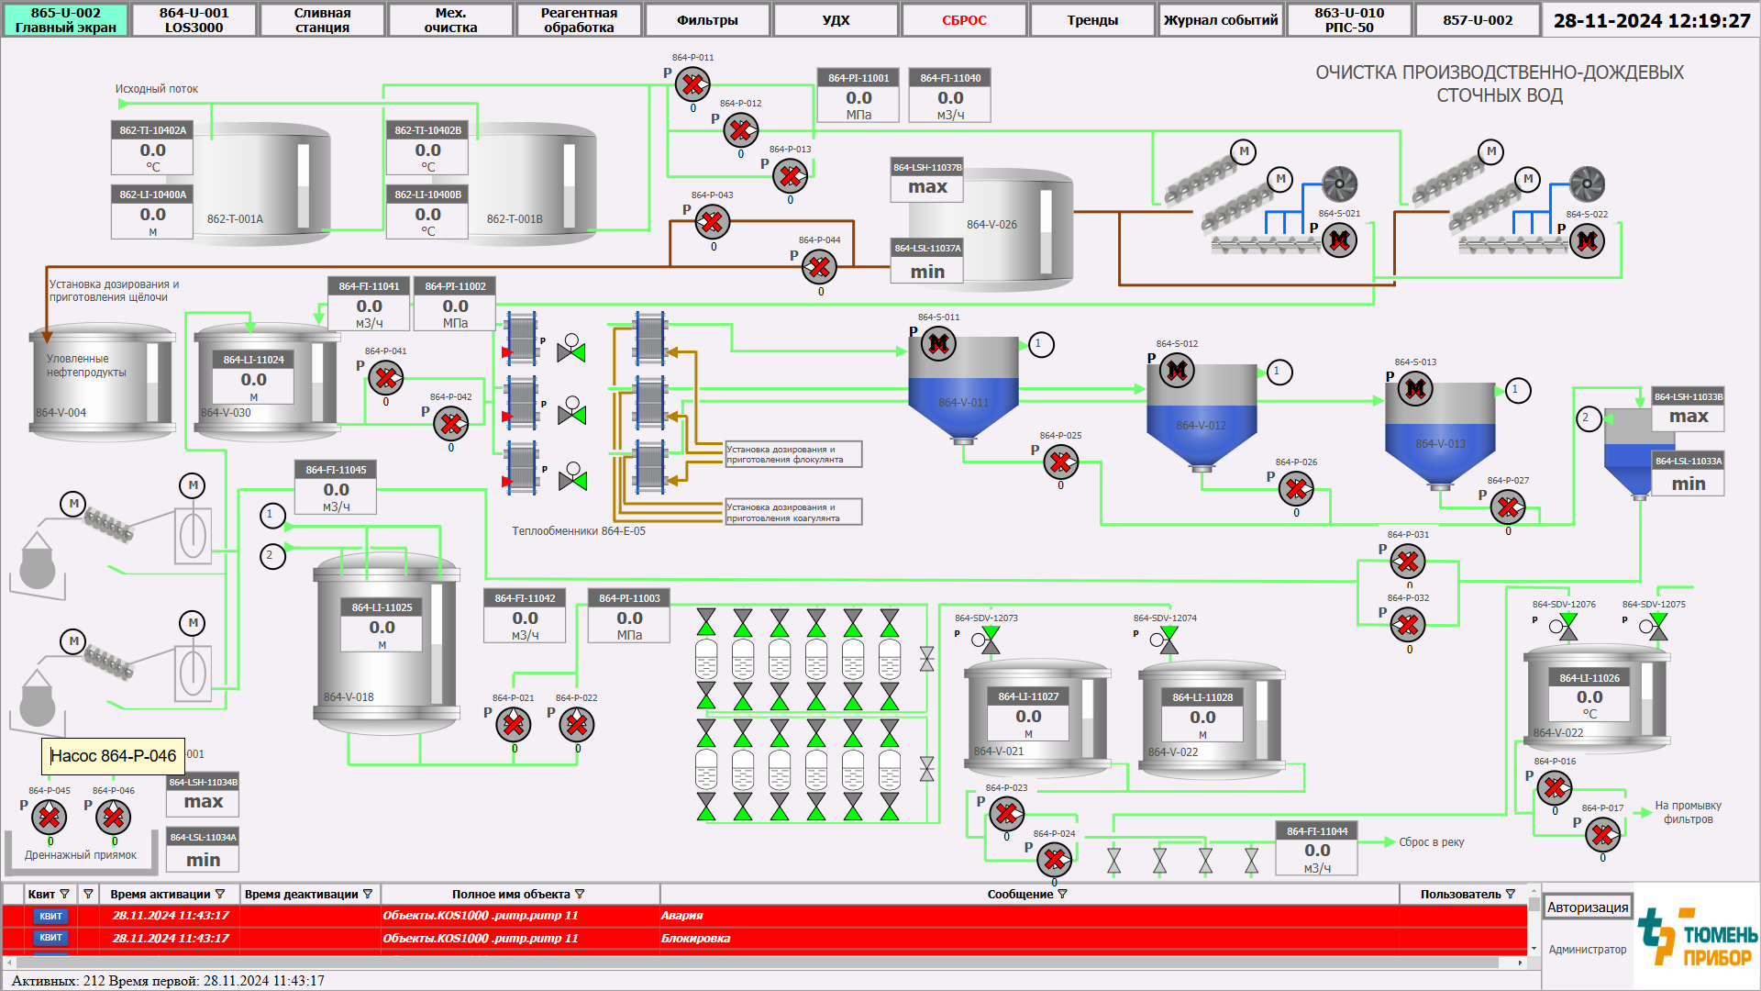This screenshot has height=991, width=1761.
Task: Open pump 864-P-046 in drainage pit
Action: click(114, 817)
